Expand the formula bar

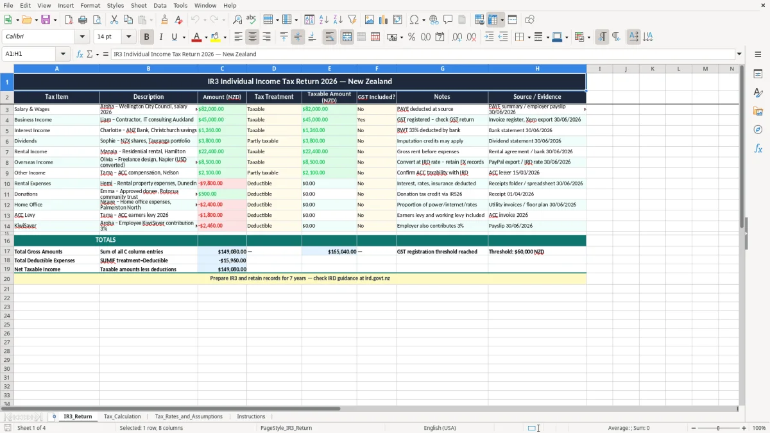(x=739, y=54)
